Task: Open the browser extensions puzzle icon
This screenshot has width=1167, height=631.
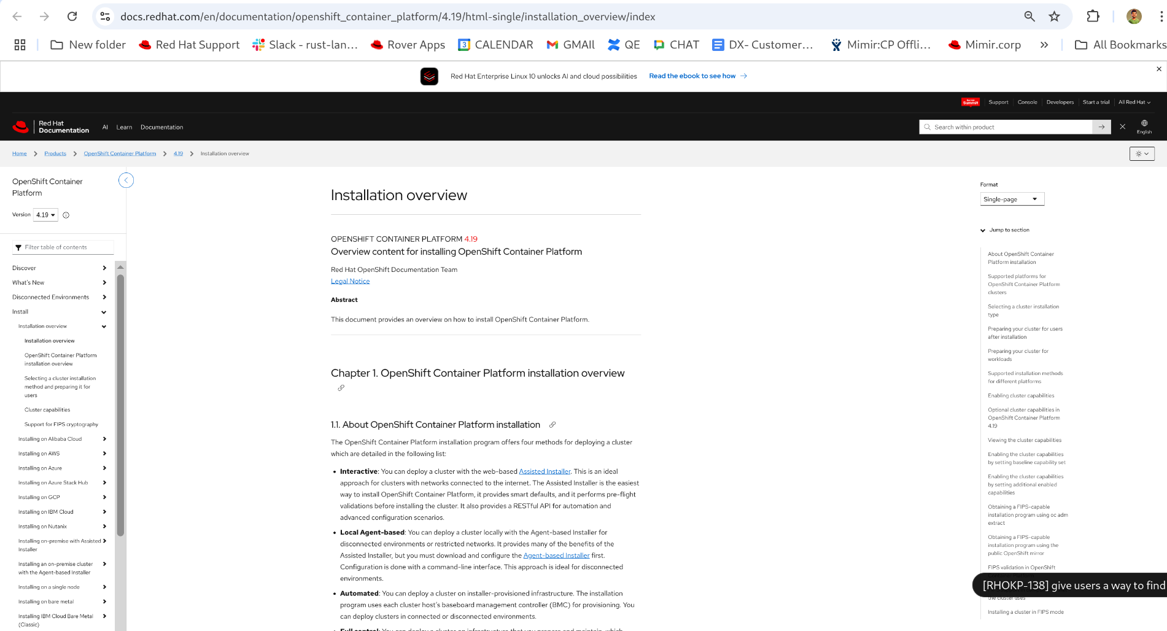Action: click(x=1093, y=17)
